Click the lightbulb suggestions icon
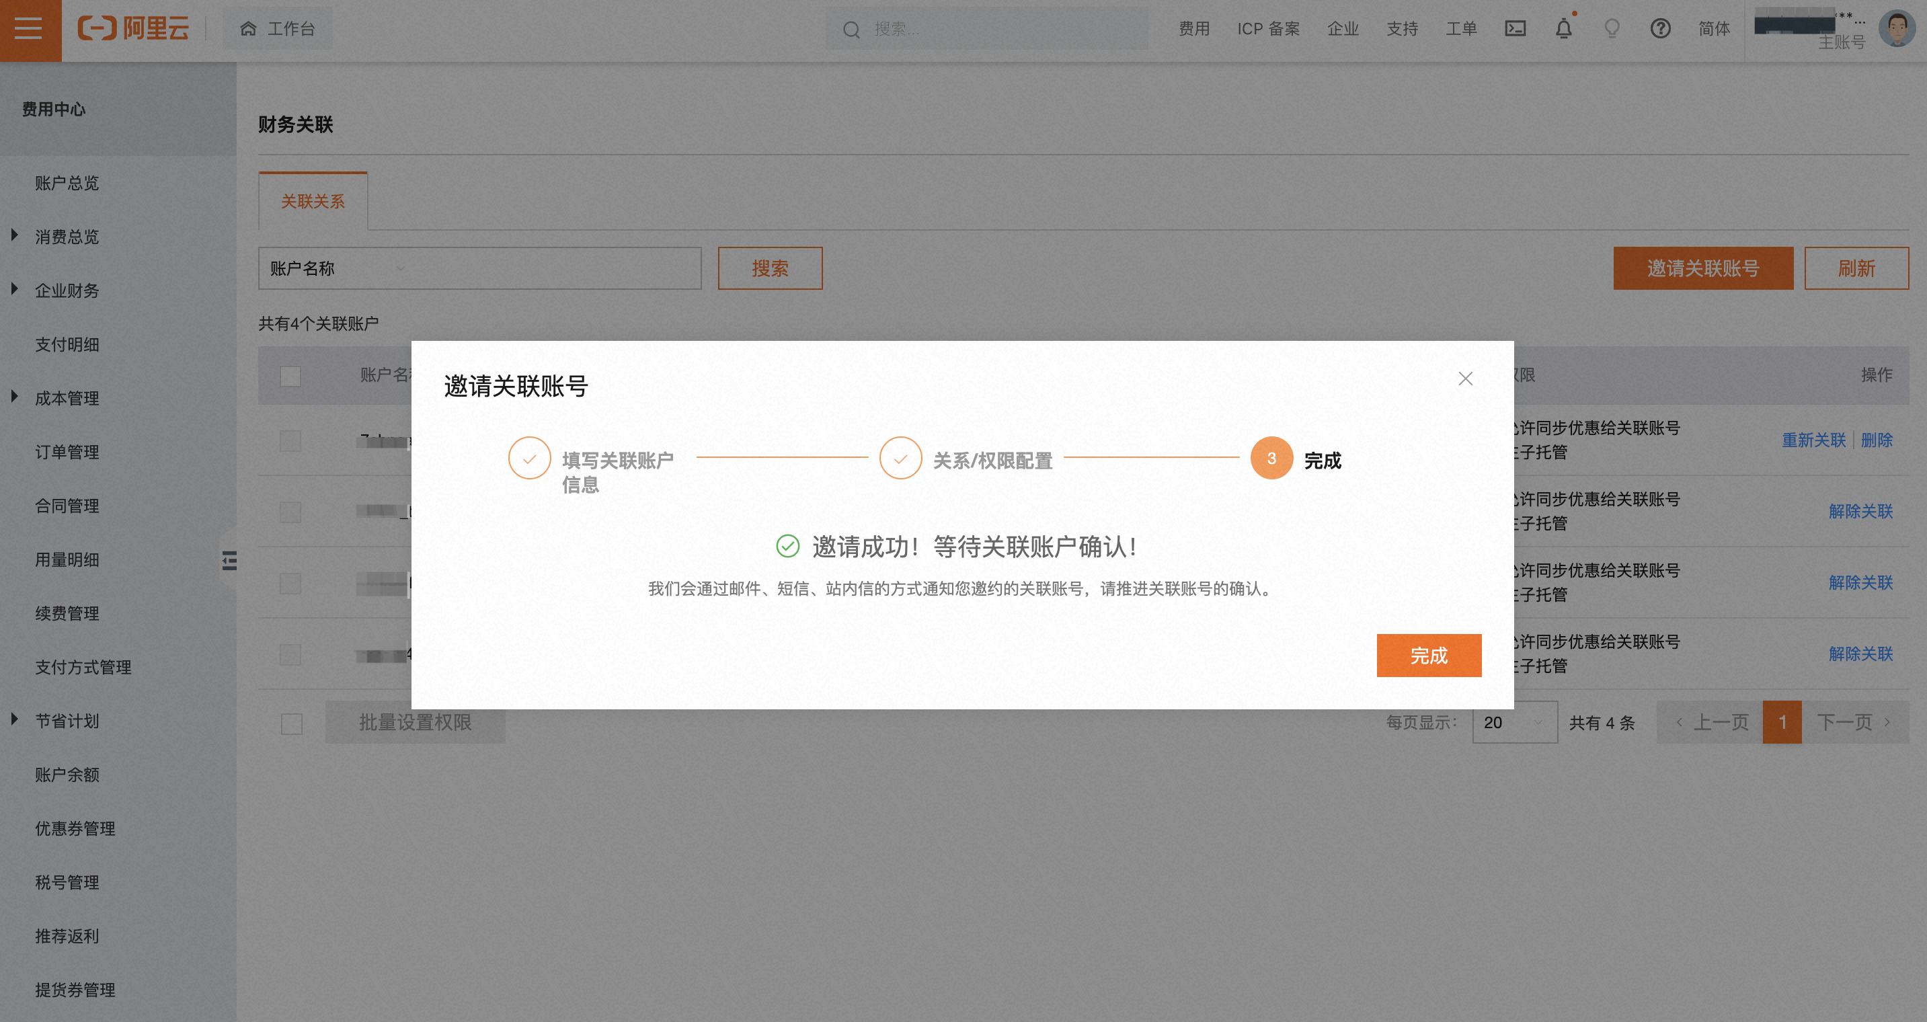This screenshot has height=1022, width=1927. [x=1612, y=29]
